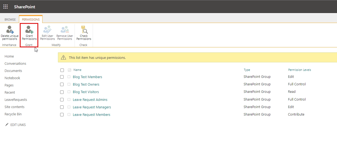The height and width of the screenshot is (153, 337).
Task: Open the SharePoint app launcher waffle
Action: 5,7
